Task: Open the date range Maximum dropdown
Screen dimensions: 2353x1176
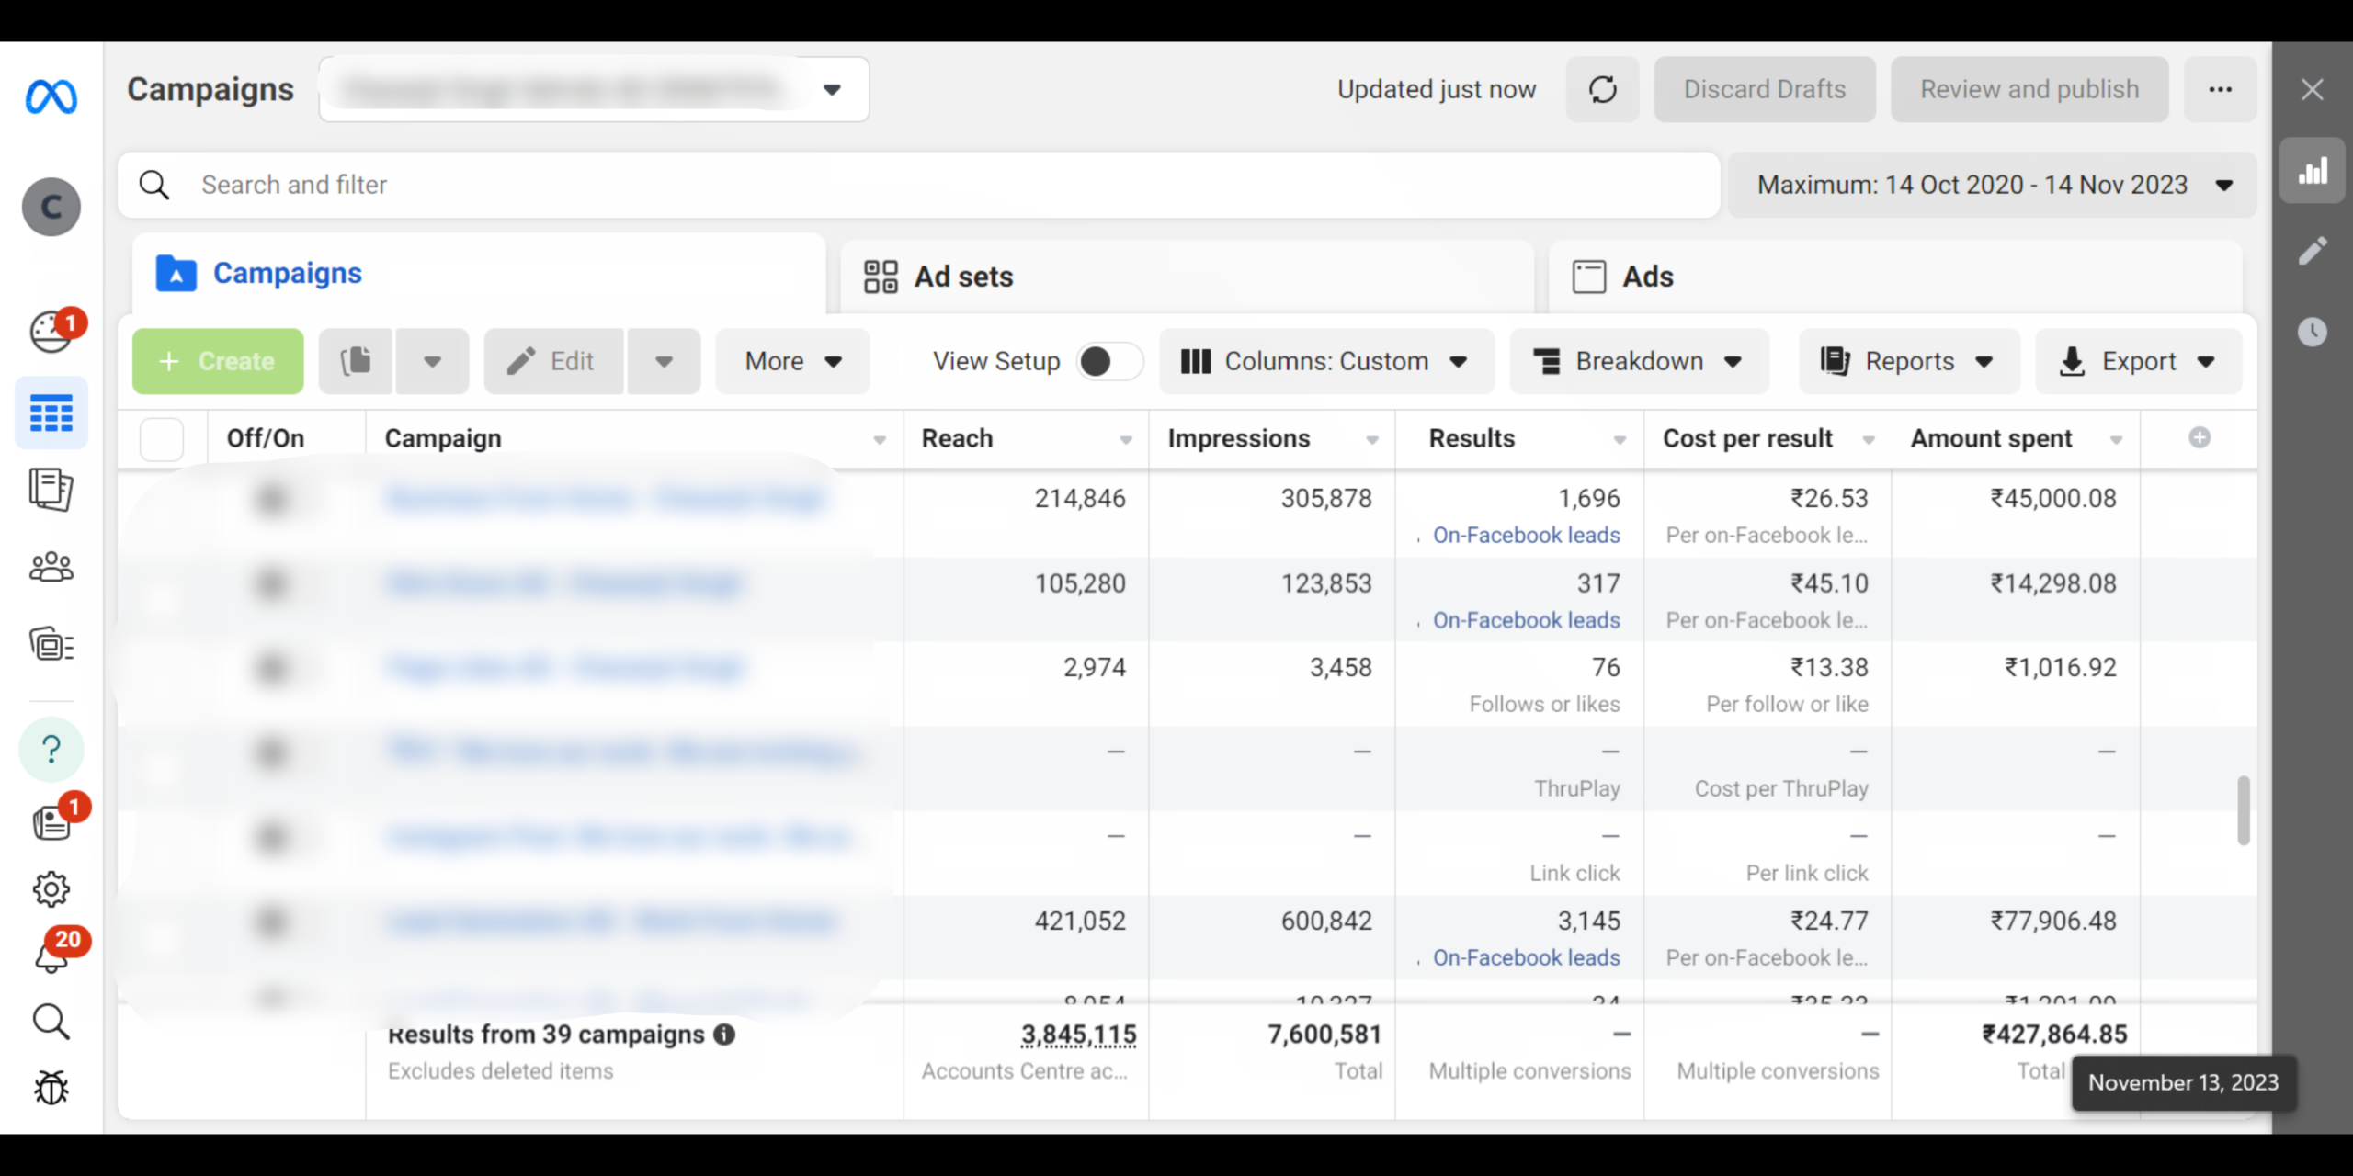Action: click(x=1991, y=185)
